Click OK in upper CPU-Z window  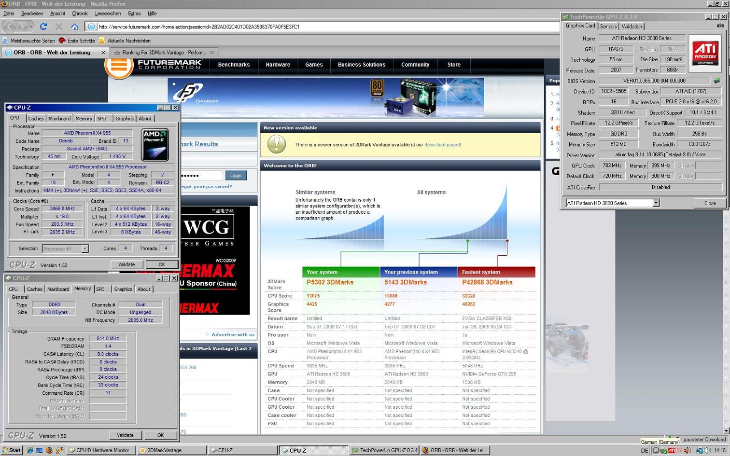click(x=162, y=264)
